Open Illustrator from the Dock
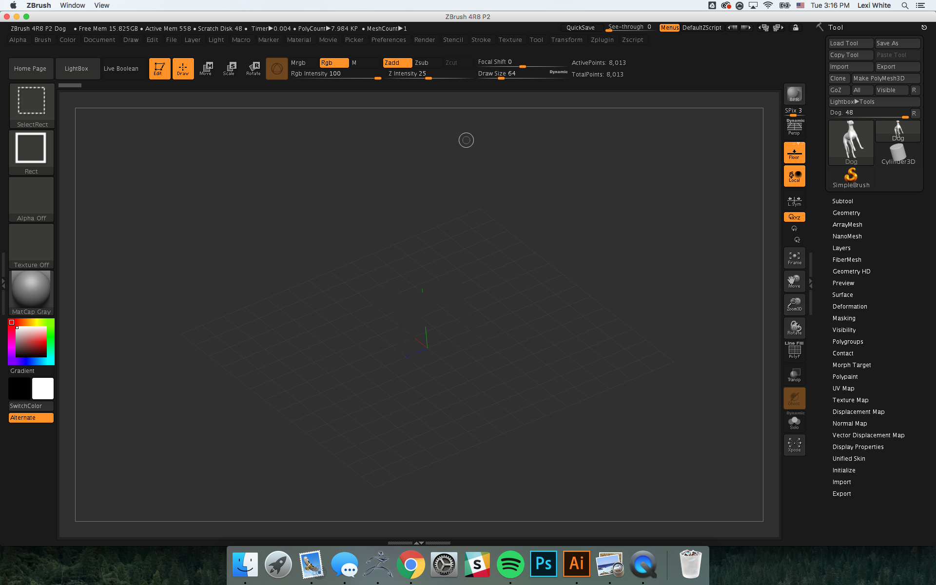936x585 pixels. click(577, 565)
